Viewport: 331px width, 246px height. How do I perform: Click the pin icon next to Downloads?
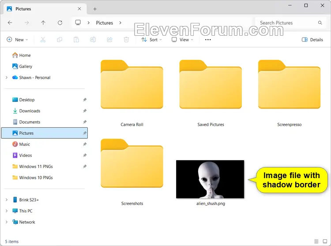coord(85,111)
